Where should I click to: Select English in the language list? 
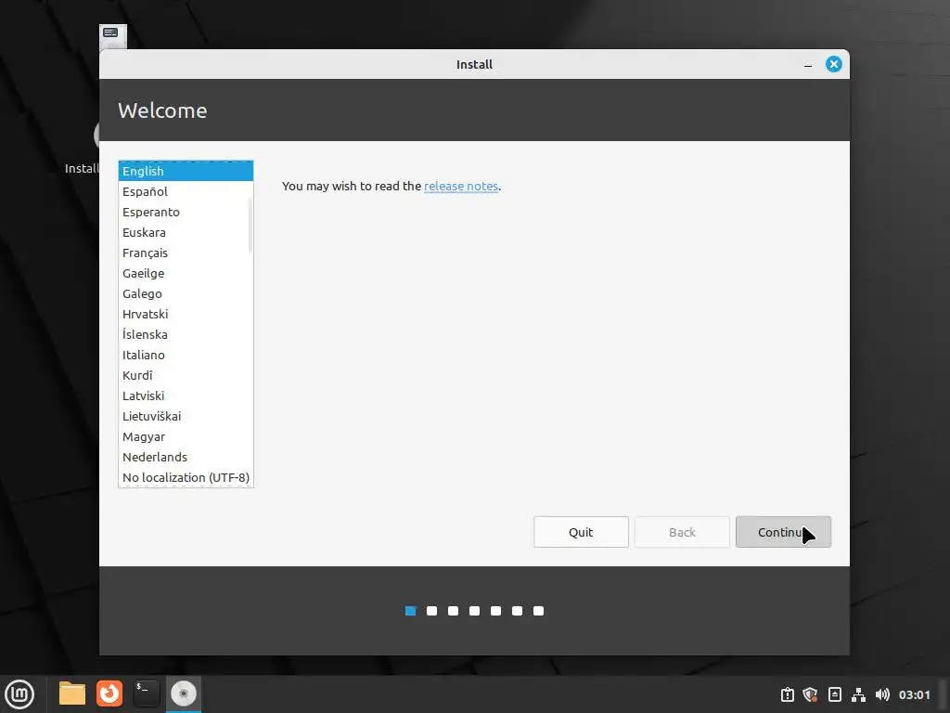point(186,171)
